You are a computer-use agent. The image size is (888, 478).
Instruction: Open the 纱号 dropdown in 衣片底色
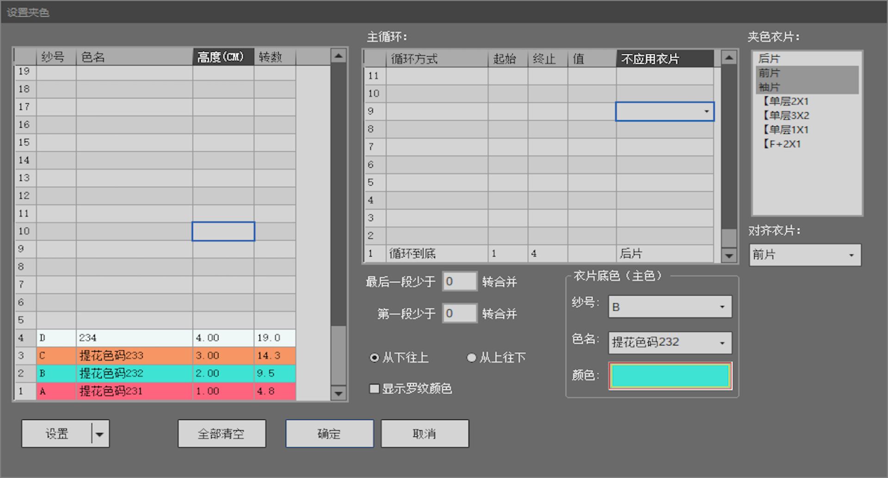pos(721,307)
